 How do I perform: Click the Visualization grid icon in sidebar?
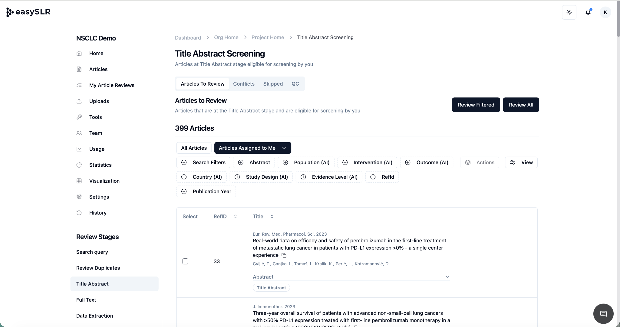click(79, 181)
